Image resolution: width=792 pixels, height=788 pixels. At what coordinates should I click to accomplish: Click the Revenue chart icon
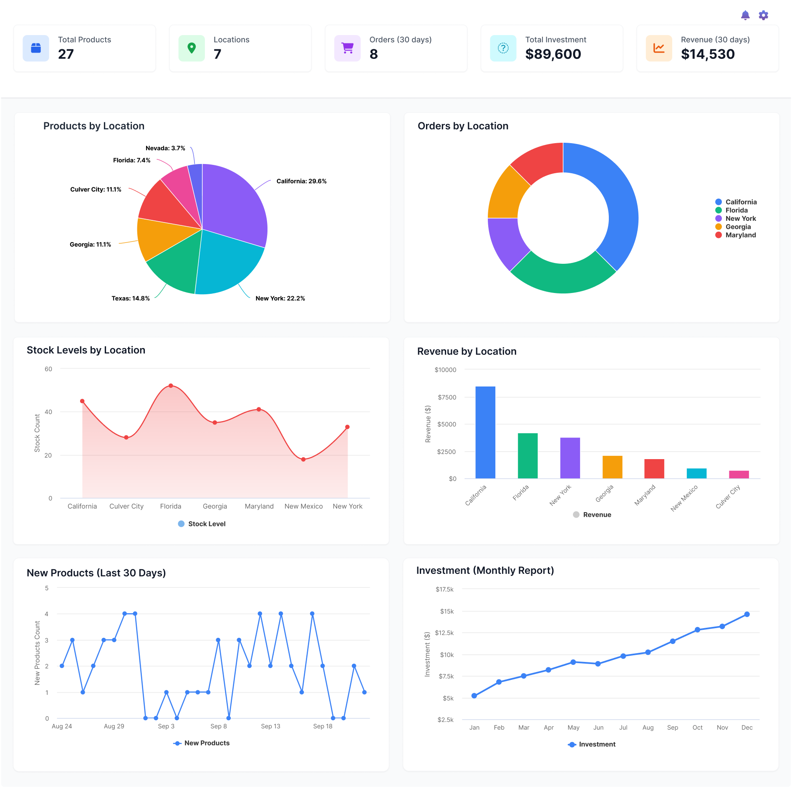pyautogui.click(x=658, y=48)
